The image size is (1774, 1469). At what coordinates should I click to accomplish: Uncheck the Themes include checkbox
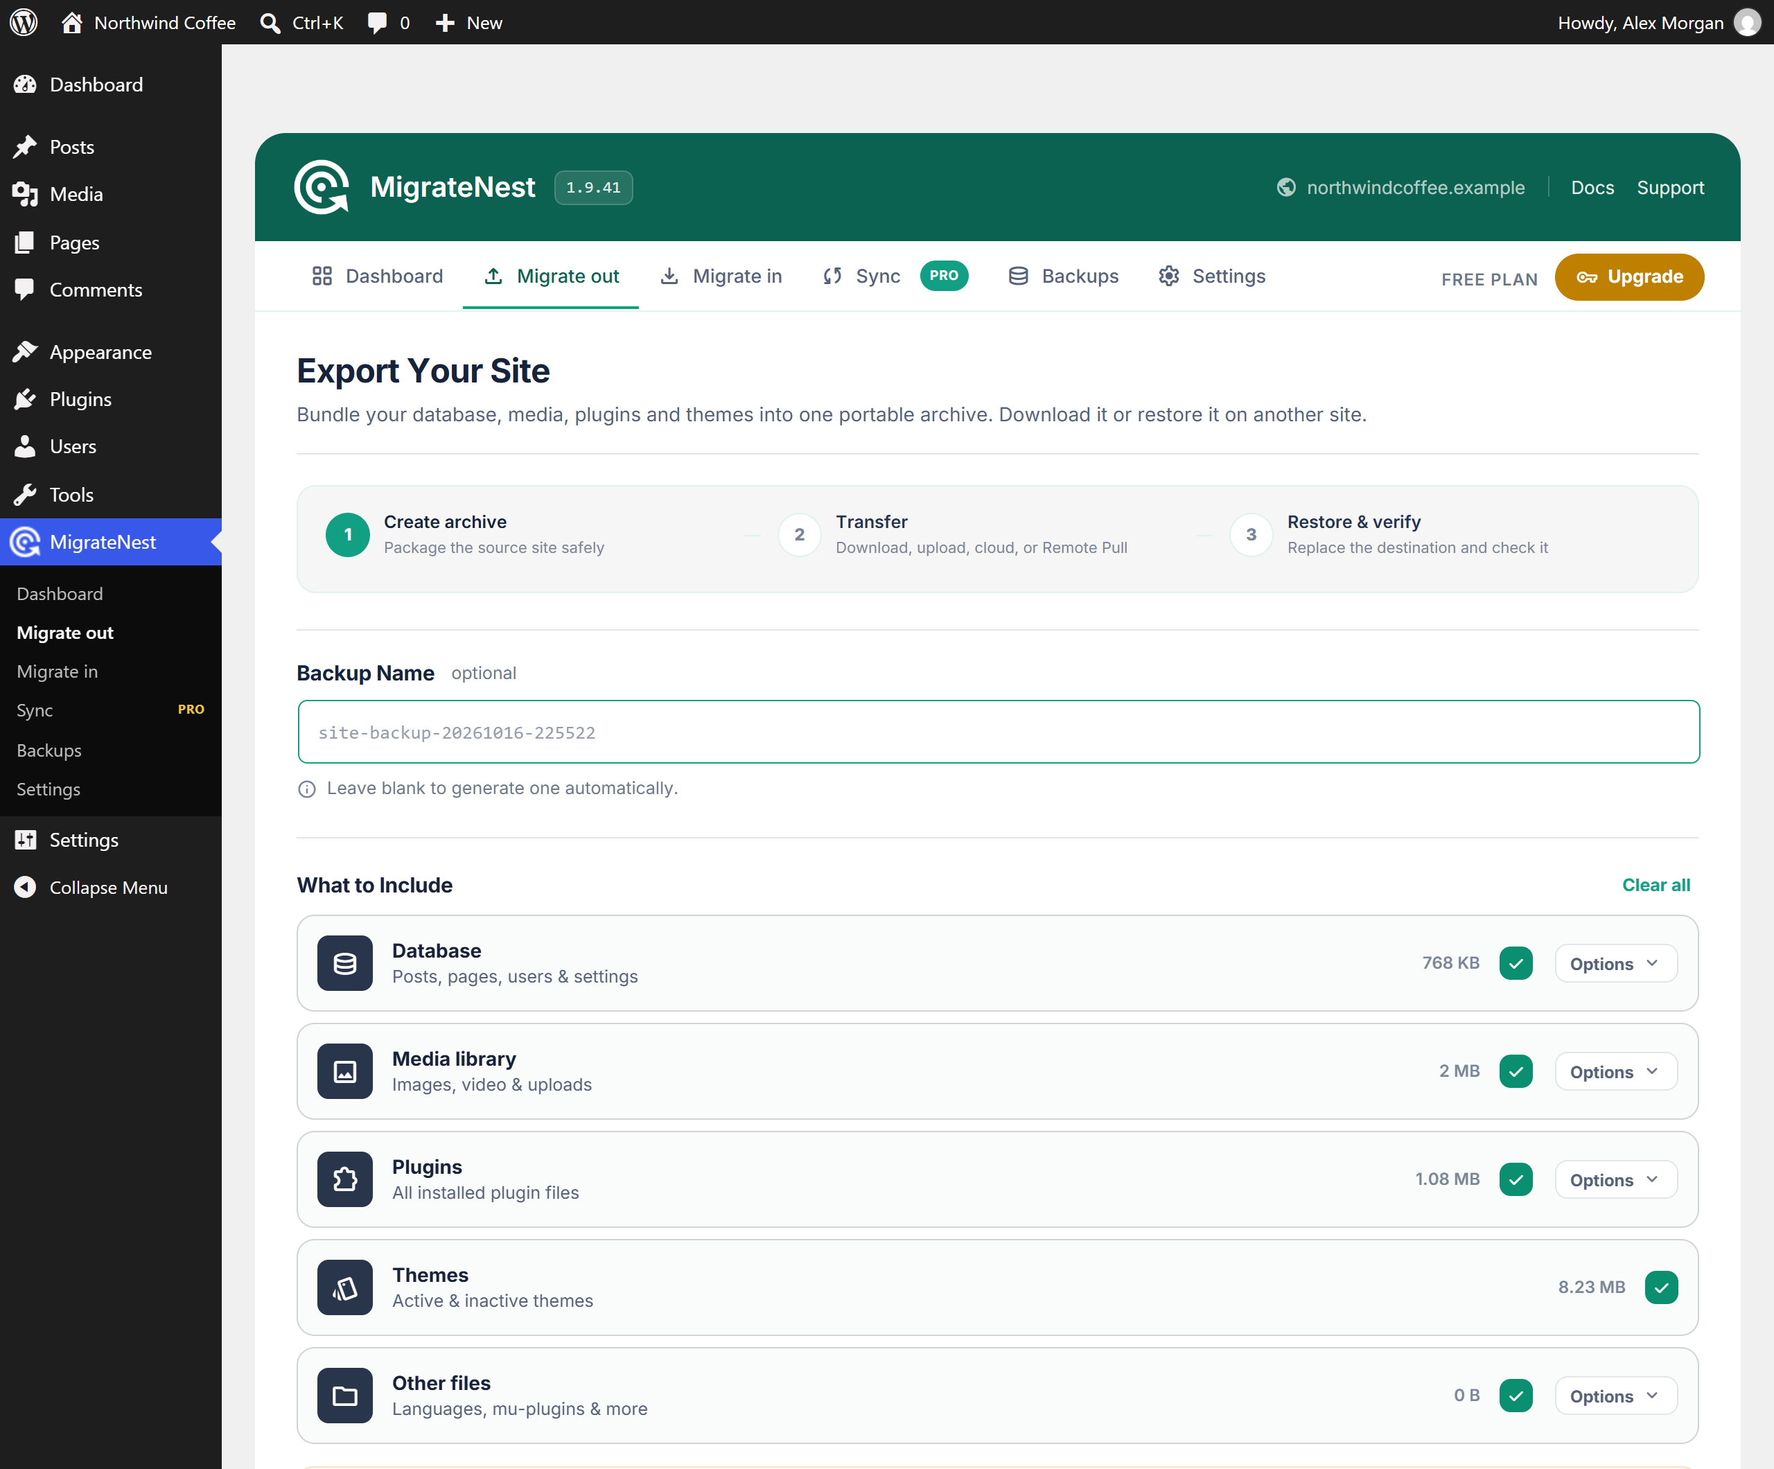(x=1661, y=1287)
